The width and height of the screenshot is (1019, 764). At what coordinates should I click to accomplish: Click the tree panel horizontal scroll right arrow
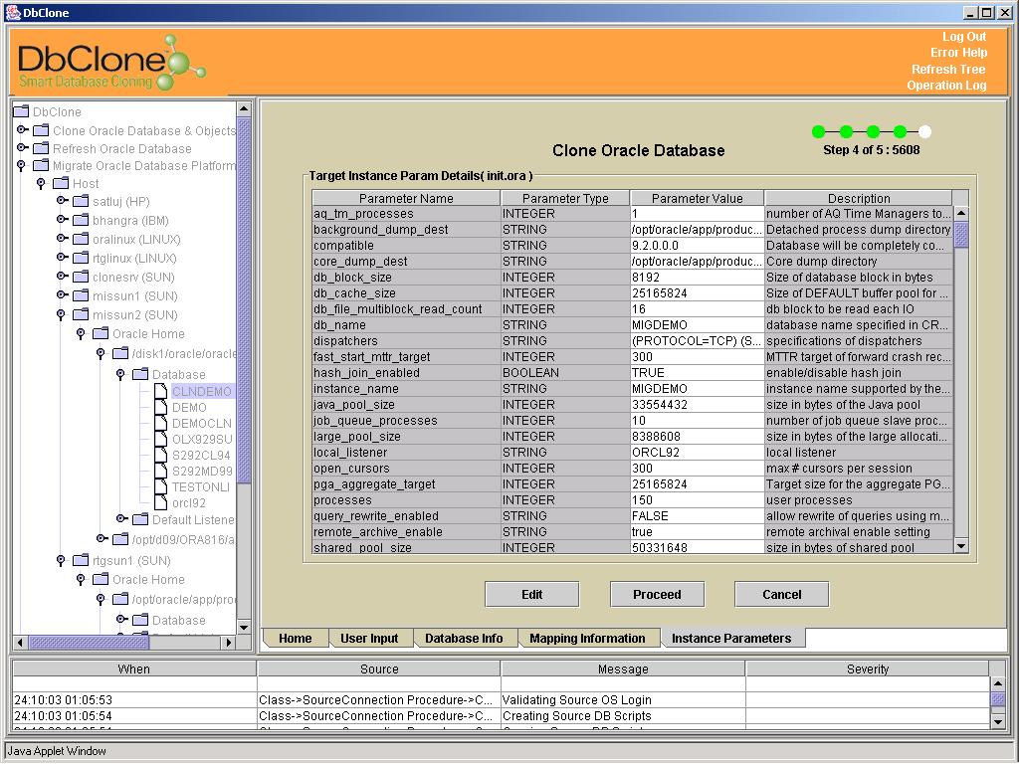tap(228, 643)
